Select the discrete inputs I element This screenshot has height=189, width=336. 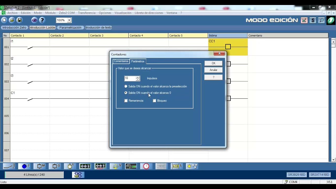pyautogui.click(x=9, y=166)
